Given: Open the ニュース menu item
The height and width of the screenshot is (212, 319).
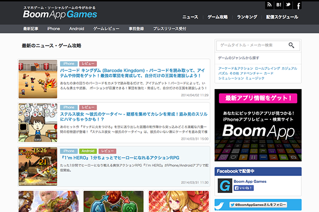Looking at the screenshot, I should click(190, 16).
